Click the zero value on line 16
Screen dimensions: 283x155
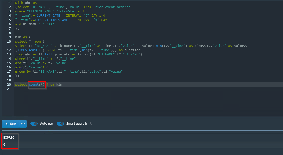pyautogui.click(x=47, y=67)
